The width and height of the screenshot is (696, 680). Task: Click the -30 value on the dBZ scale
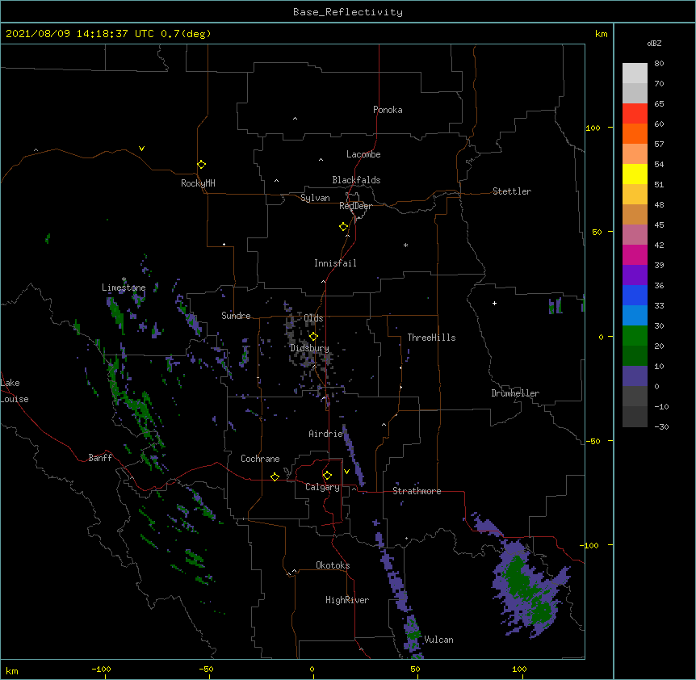coord(661,426)
